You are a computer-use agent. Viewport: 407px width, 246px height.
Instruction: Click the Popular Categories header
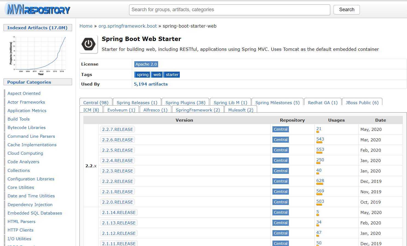tap(38, 82)
